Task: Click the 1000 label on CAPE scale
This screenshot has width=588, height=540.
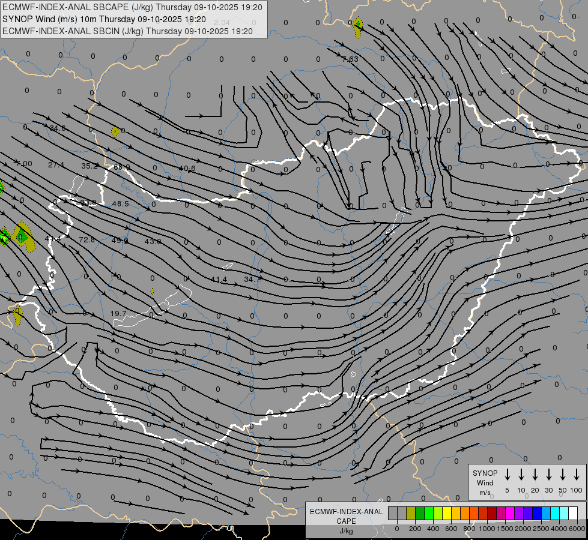Action: click(x=486, y=529)
